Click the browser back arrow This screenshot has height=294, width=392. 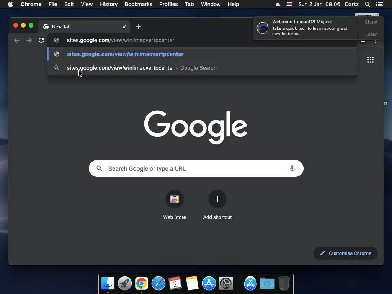(x=17, y=40)
